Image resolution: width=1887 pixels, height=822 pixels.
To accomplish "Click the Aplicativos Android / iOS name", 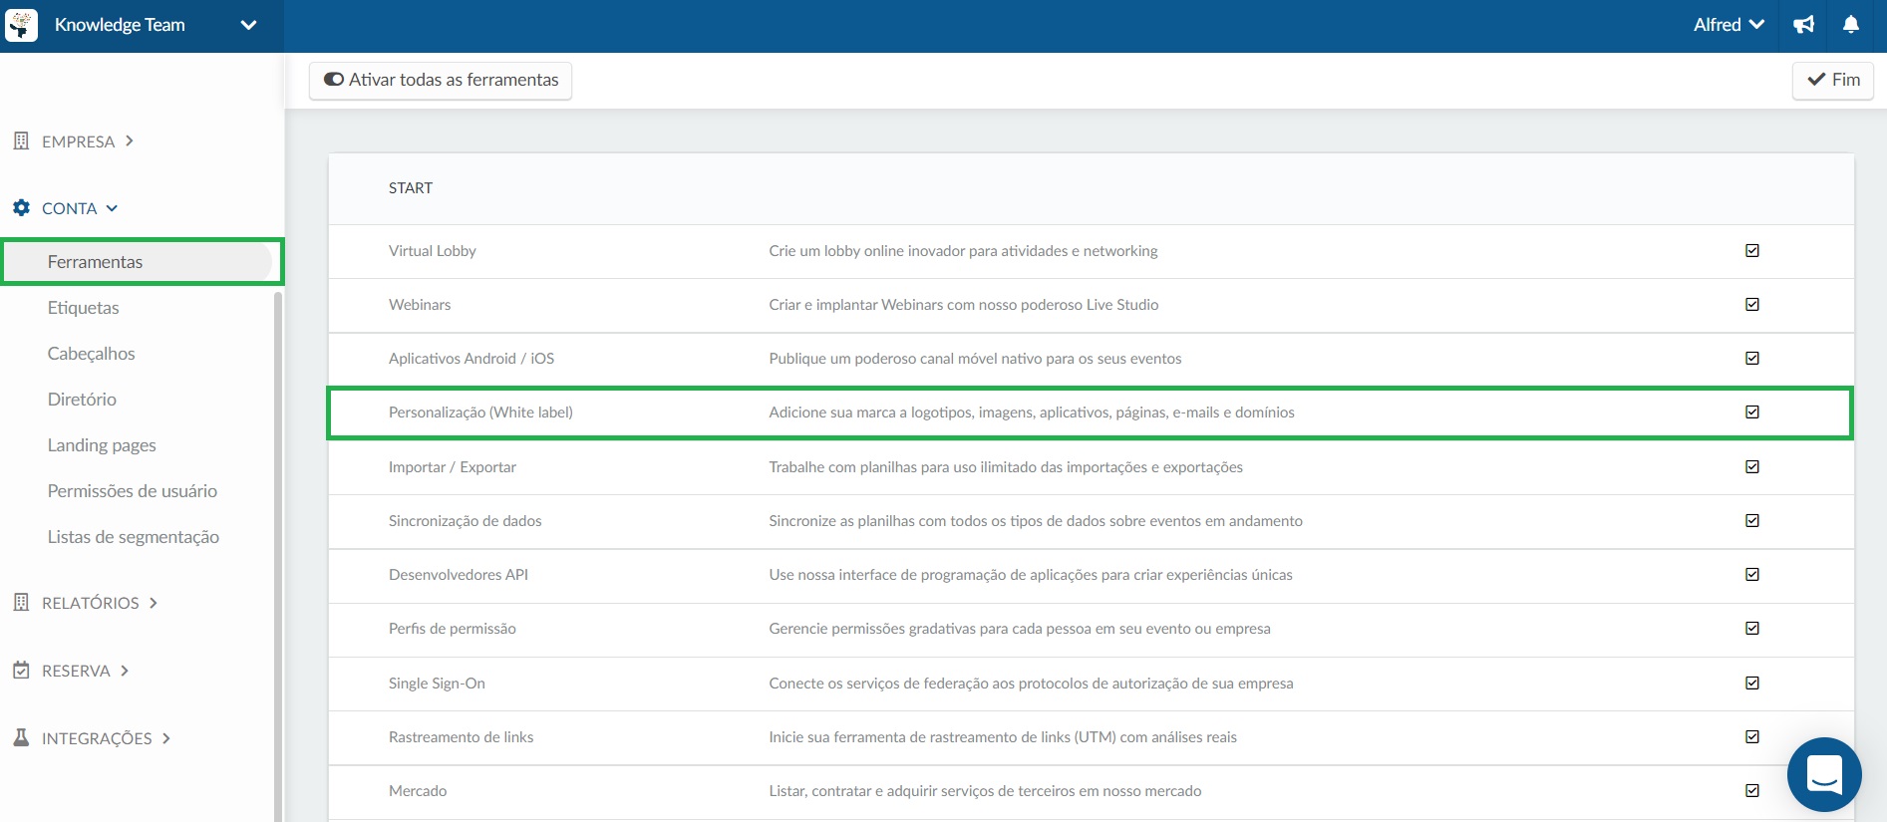I will pos(472,359).
